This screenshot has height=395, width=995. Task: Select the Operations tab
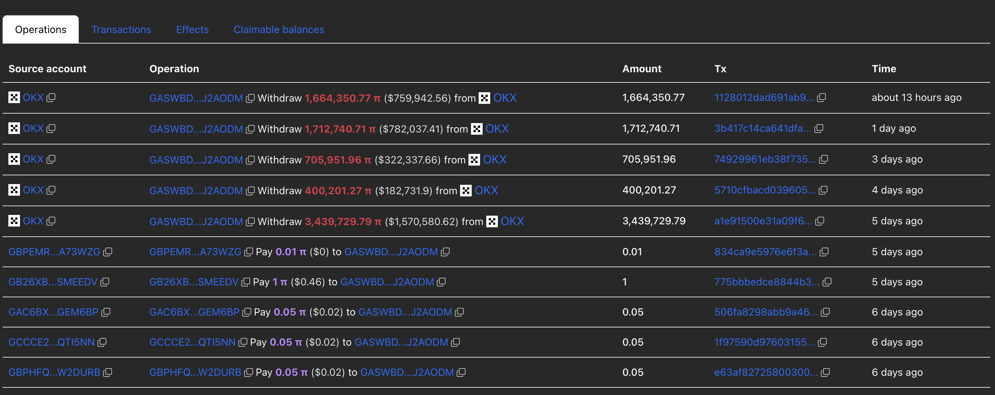(41, 30)
